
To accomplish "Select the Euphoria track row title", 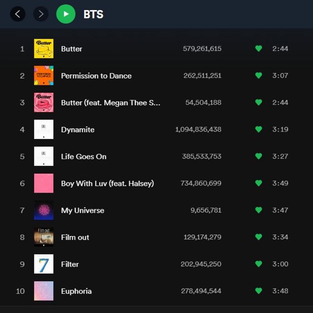I will point(76,291).
